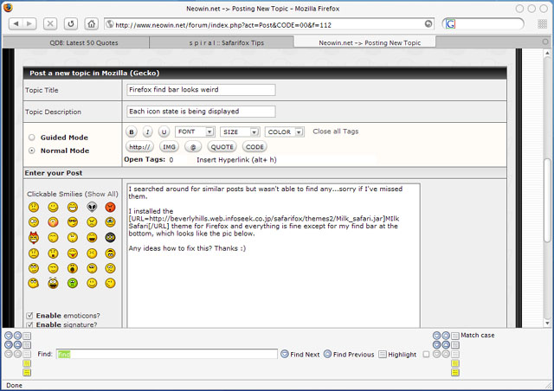Screen dimensions: 554x391
Task: Click the http:// hyperlink button
Action: [x=139, y=146]
